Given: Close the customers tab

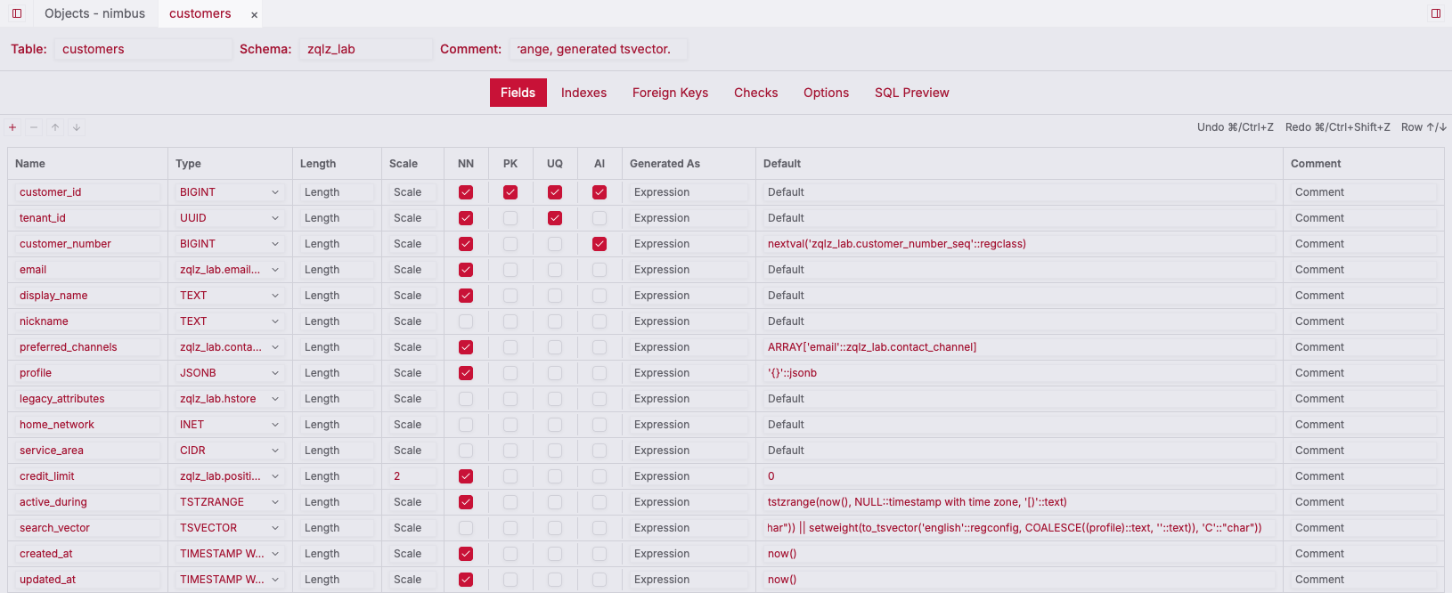Looking at the screenshot, I should [x=255, y=14].
